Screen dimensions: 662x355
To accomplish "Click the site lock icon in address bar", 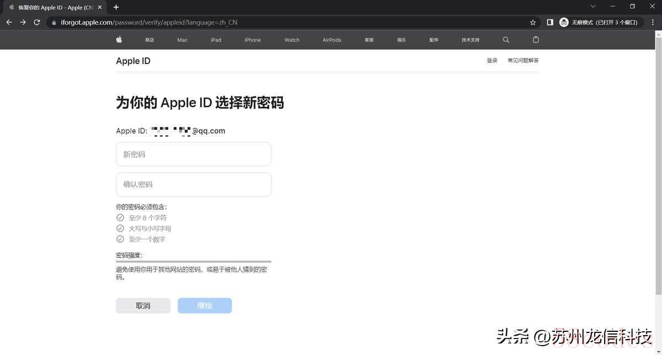I will pos(54,23).
